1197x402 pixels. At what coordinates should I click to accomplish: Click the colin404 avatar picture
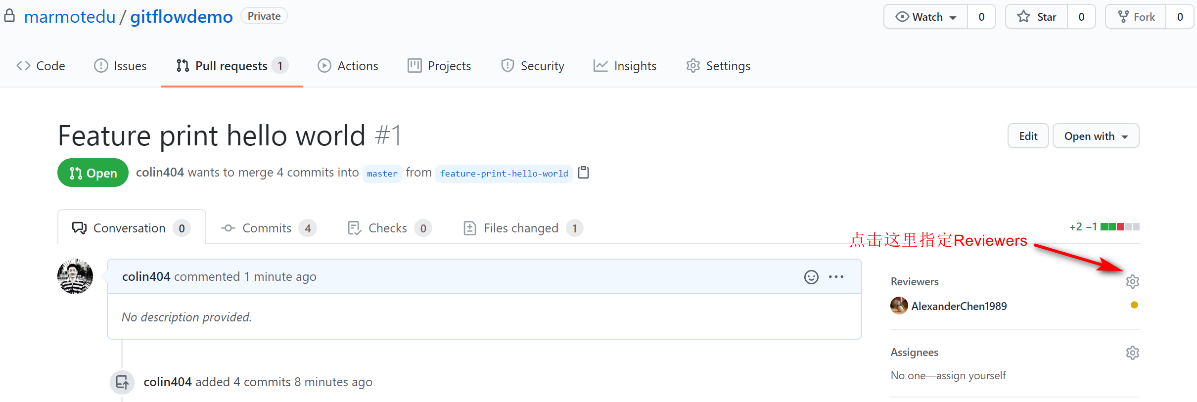pyautogui.click(x=75, y=276)
